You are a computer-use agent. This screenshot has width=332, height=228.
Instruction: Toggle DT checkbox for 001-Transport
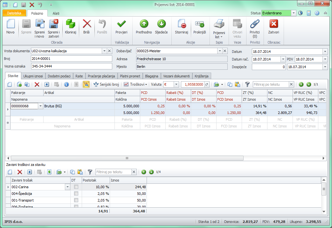[x=76, y=200]
